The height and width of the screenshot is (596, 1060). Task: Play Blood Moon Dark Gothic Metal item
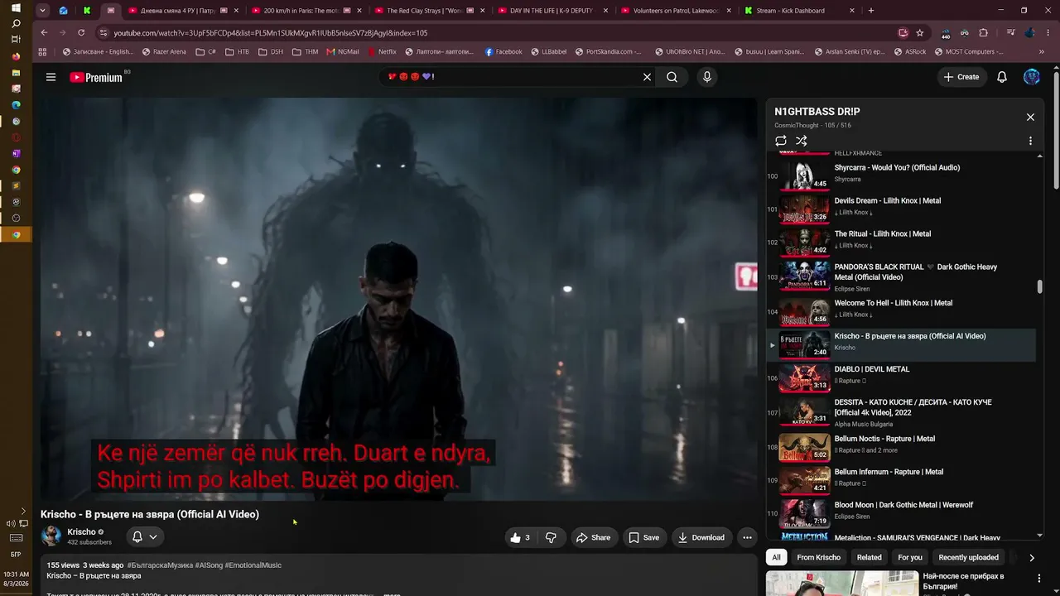coord(901,512)
